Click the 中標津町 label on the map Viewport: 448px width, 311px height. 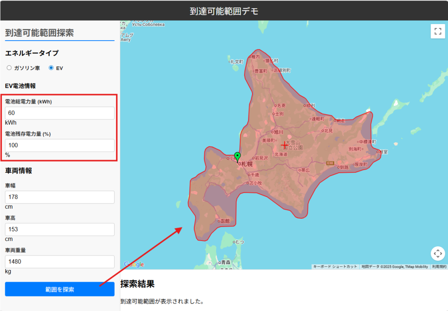[367, 142]
